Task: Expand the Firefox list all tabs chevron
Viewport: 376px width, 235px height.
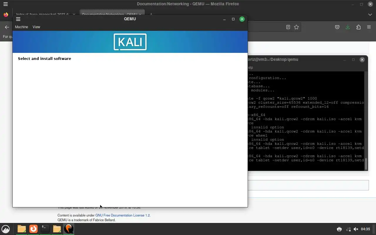Action: tap(370, 14)
